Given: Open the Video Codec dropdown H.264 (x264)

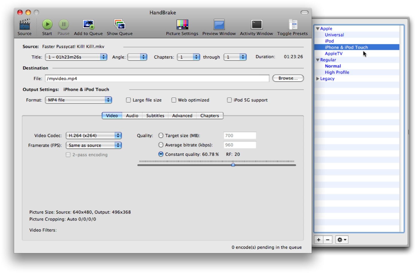Looking at the screenshot, I should [x=94, y=136].
